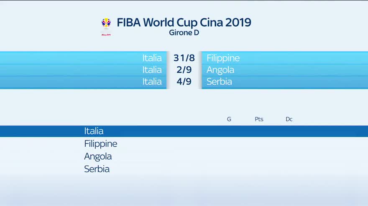Click the Dc column header
This screenshot has height=206, width=368.
(x=289, y=119)
